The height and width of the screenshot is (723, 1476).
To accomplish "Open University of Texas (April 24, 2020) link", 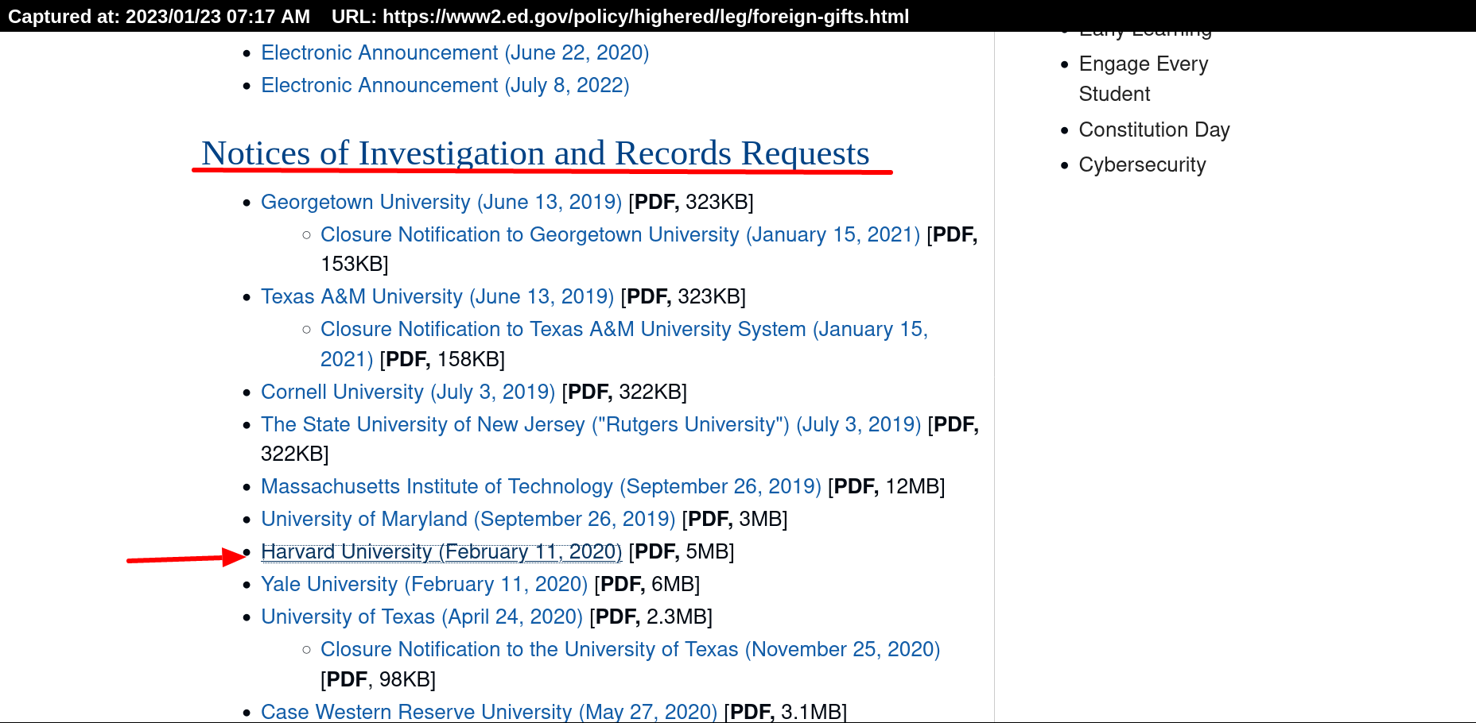I will pos(421,617).
